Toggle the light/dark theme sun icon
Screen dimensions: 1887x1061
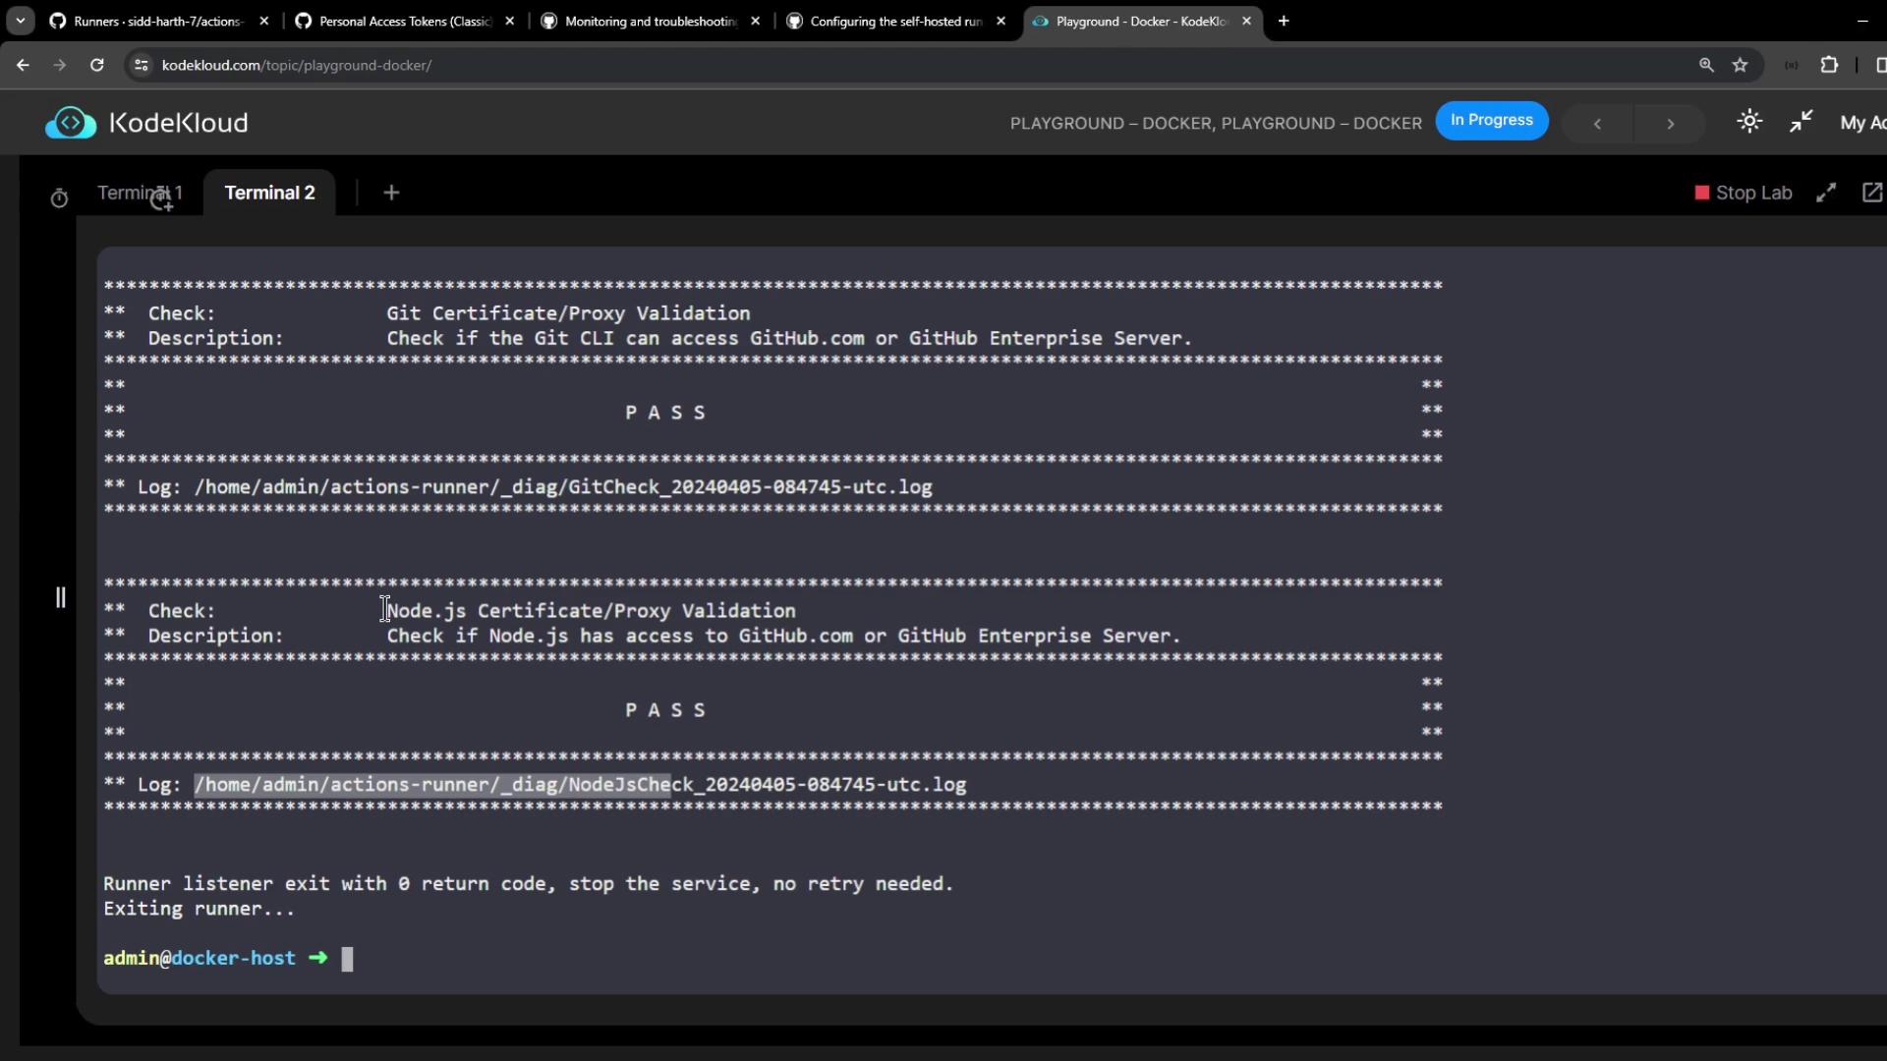1749,122
